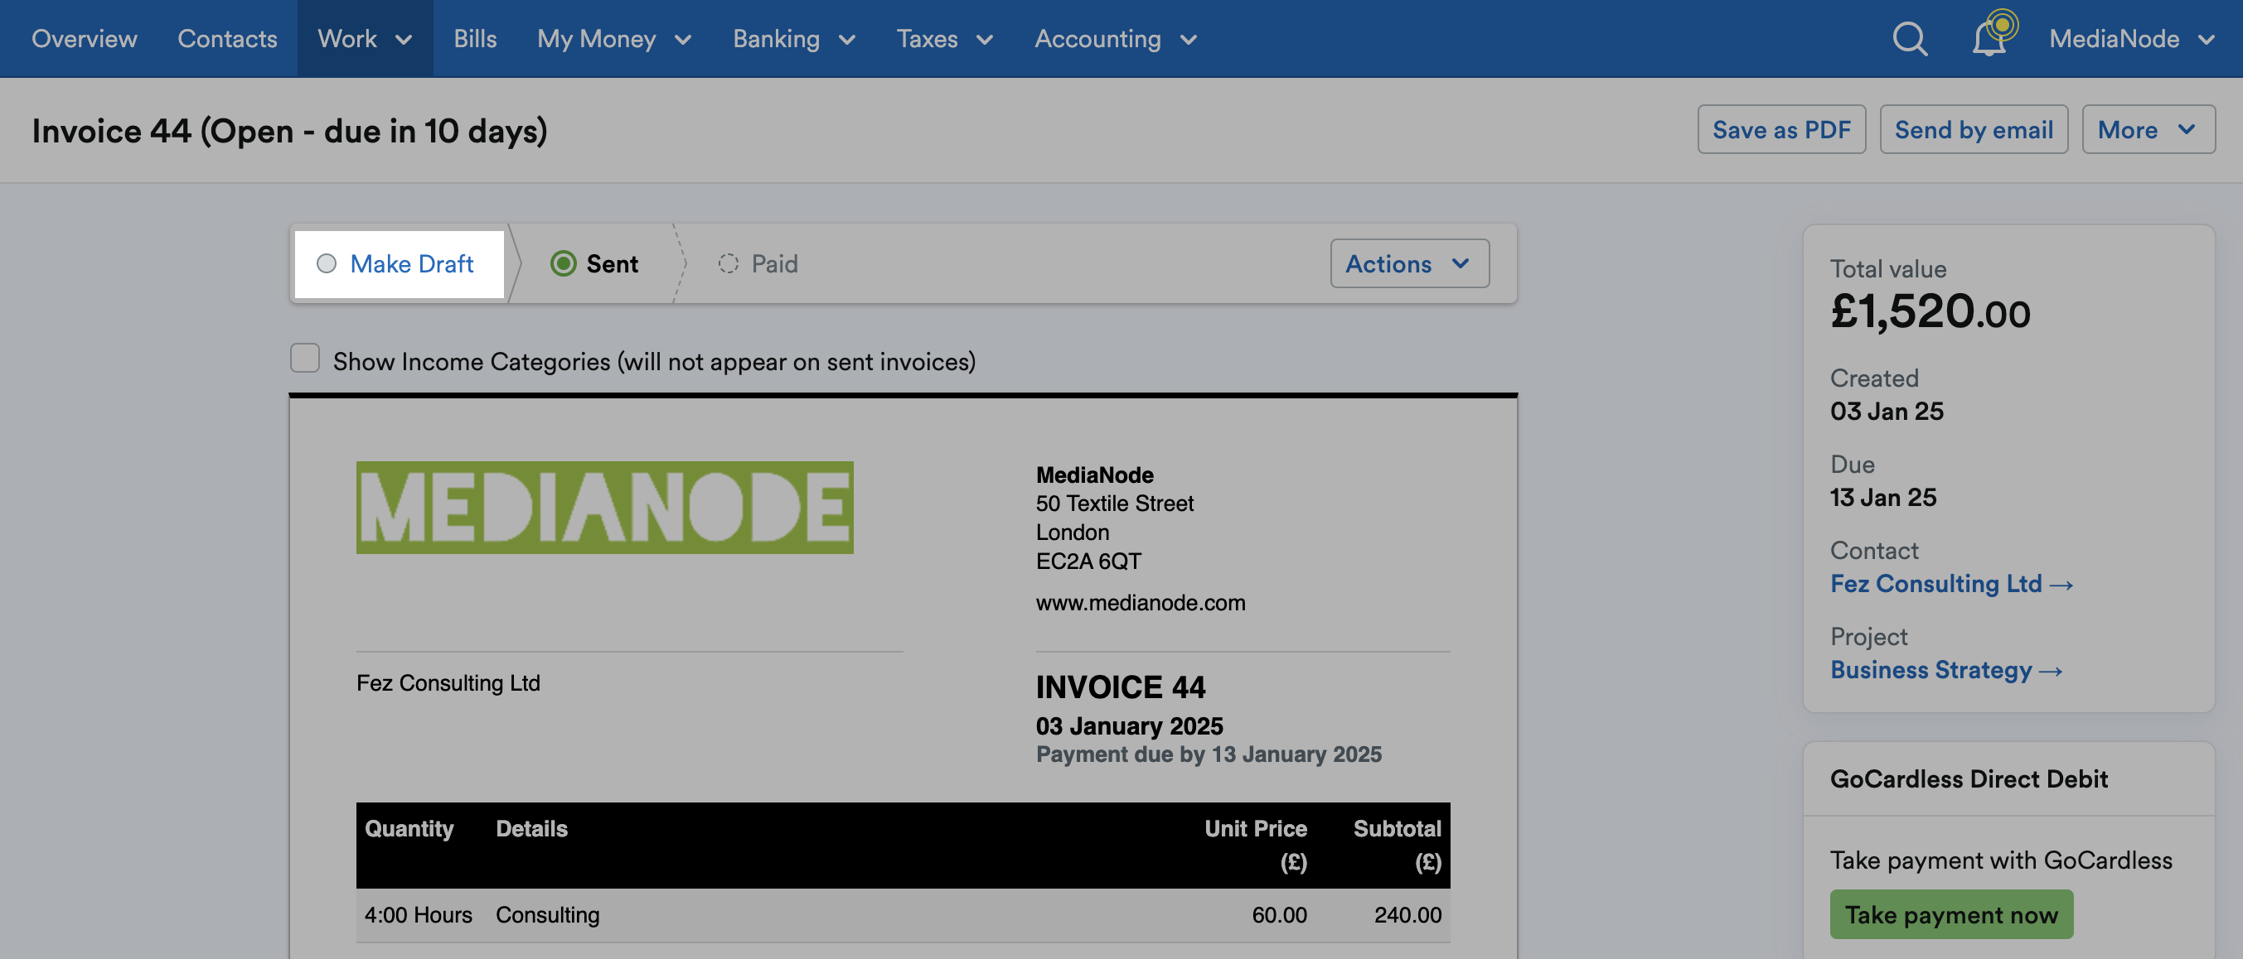
Task: Click the £1,520.00 total value
Action: click(1930, 311)
